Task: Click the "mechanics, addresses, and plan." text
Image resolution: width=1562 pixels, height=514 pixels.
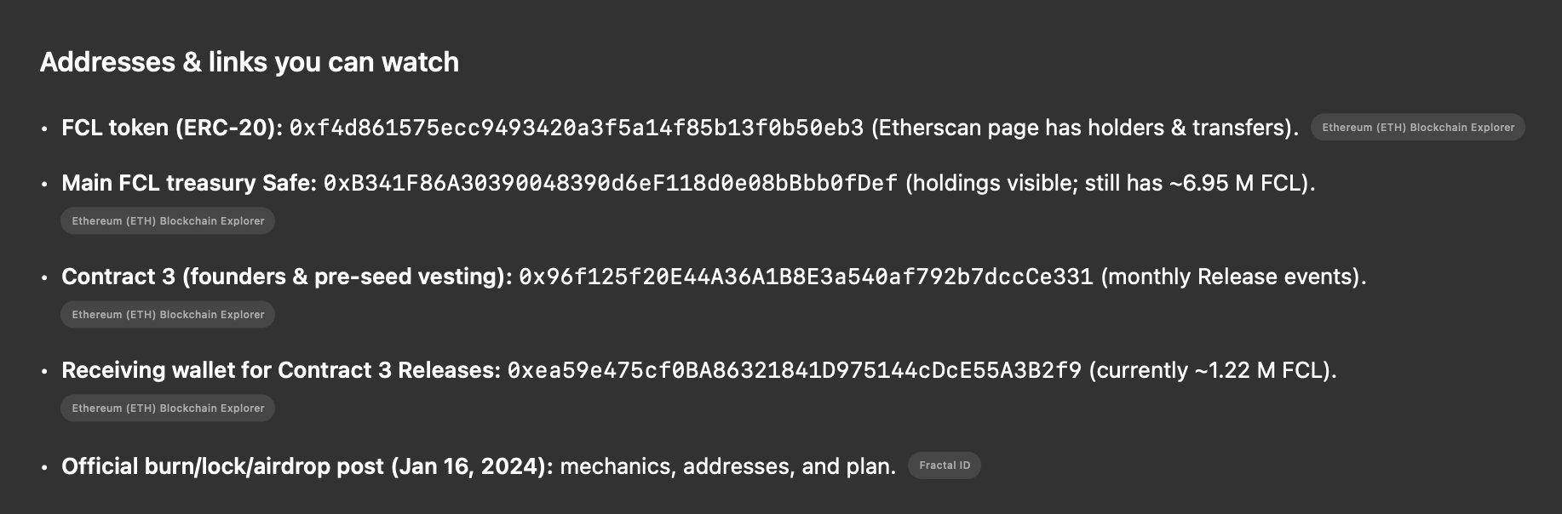Action: (x=727, y=466)
